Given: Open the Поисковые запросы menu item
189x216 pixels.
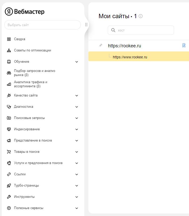Looking at the screenshot, I should tap(29, 118).
